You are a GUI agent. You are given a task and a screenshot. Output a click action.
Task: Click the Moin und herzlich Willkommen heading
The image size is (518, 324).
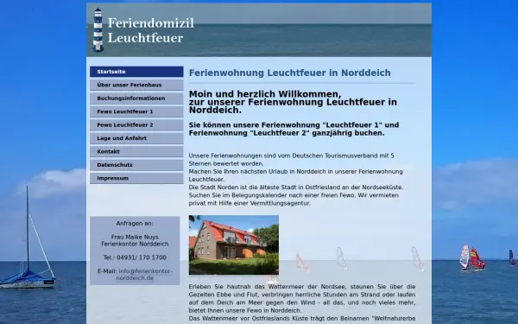pos(293,102)
